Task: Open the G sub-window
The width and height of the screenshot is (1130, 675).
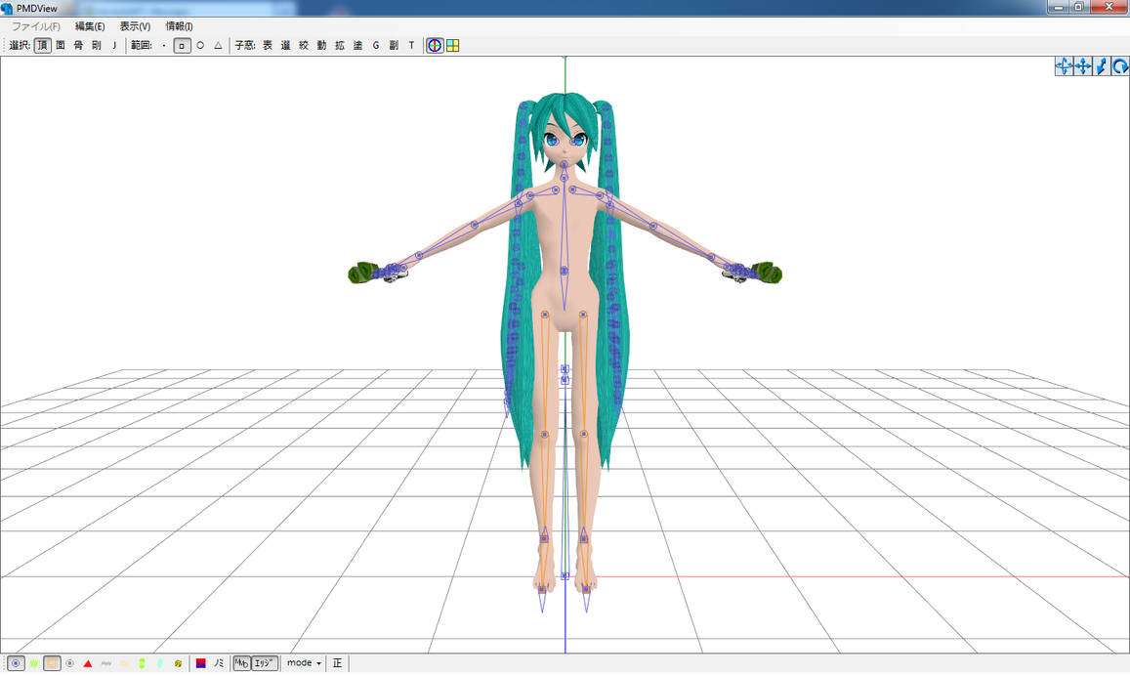Action: [375, 46]
